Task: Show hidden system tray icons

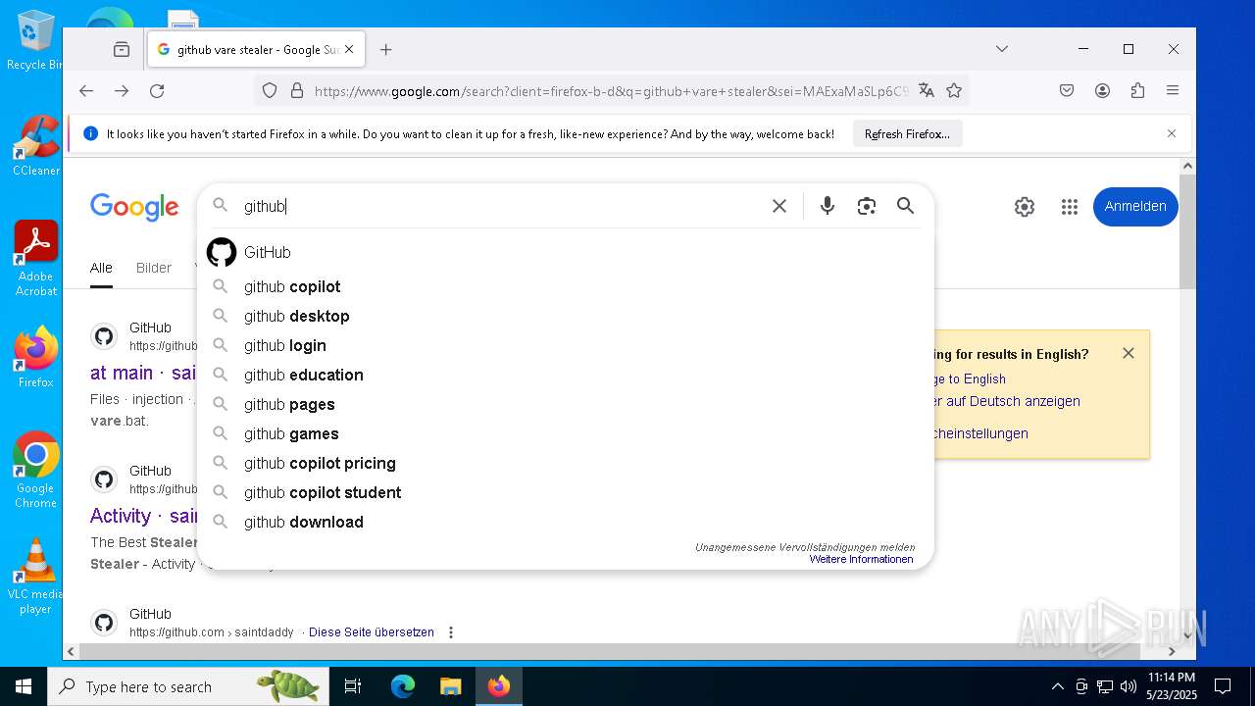Action: coord(1057,686)
